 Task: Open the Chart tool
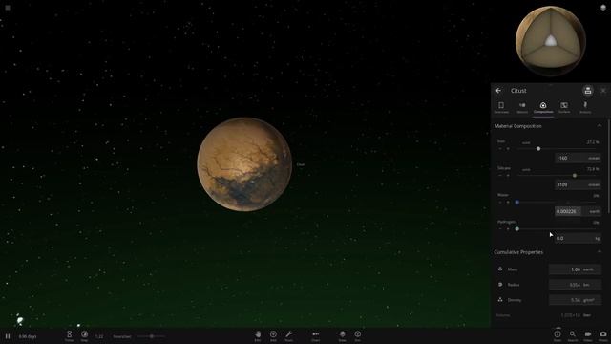316,335
